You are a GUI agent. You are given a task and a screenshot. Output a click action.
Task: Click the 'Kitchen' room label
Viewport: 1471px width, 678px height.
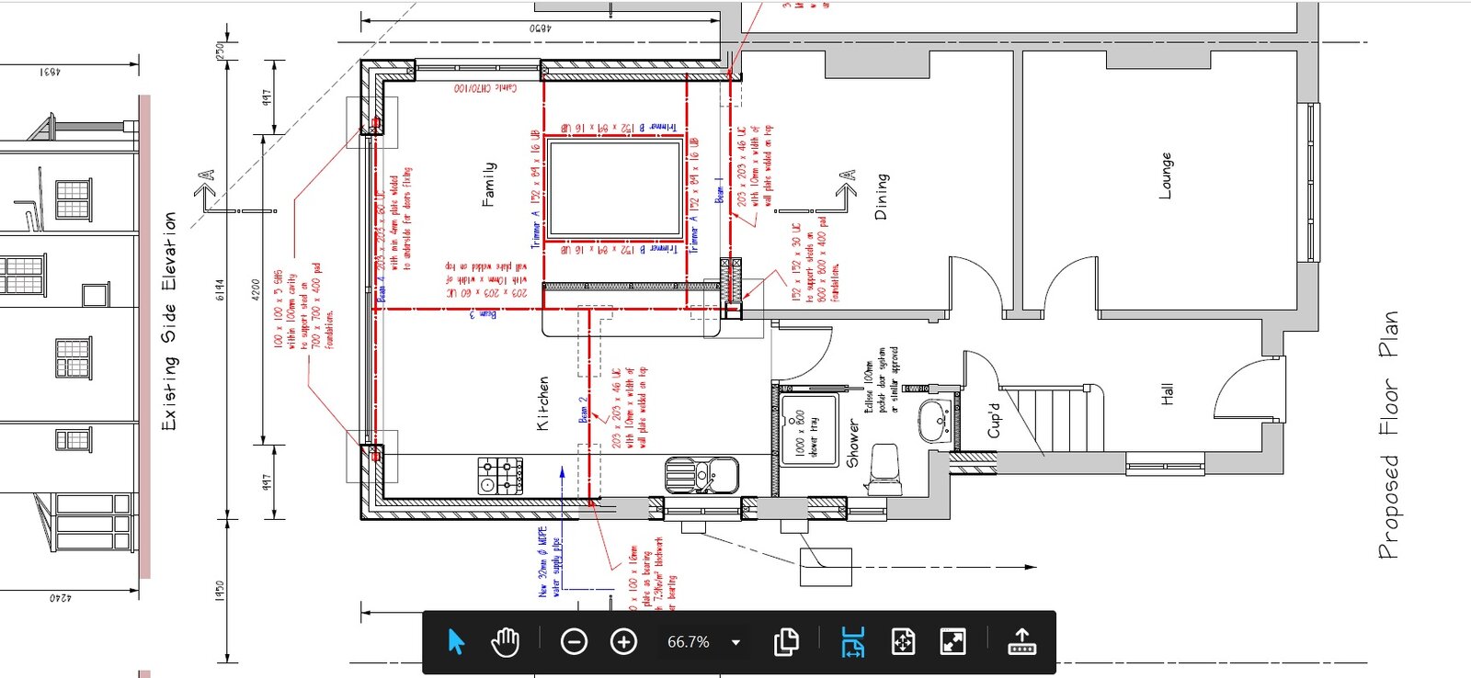point(542,402)
